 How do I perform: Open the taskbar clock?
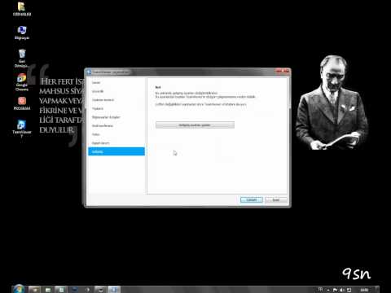click(x=364, y=290)
